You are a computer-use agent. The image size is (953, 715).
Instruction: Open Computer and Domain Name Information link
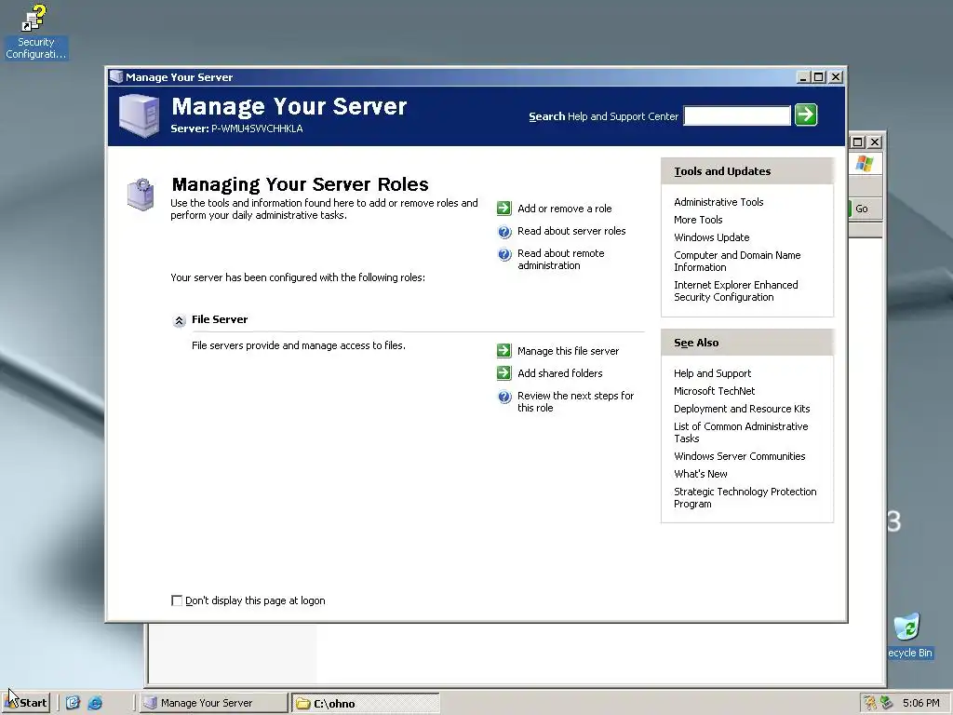[737, 261]
